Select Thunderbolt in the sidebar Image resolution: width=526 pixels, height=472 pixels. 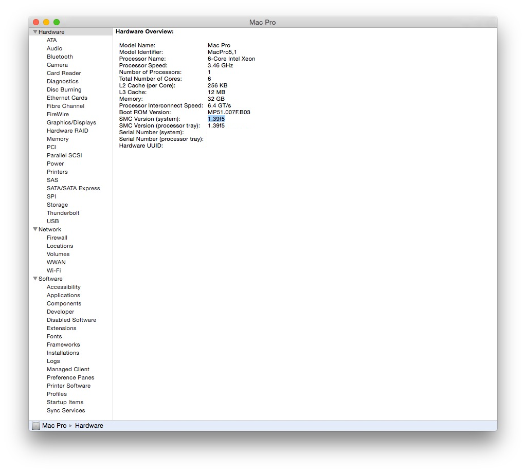coord(63,213)
